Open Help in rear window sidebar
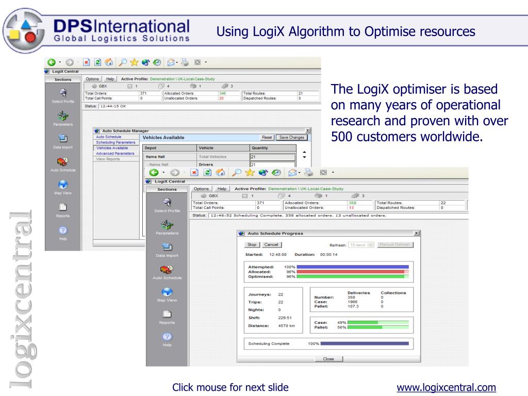Image resolution: width=528 pixels, height=396 pixels. coord(63,233)
